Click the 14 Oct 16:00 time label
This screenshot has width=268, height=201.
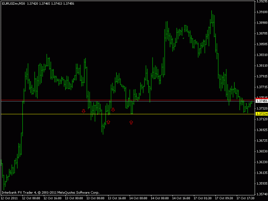[181, 198]
